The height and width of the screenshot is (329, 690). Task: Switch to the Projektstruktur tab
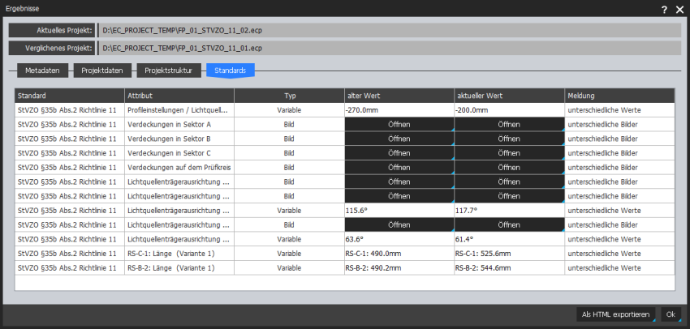tap(169, 70)
